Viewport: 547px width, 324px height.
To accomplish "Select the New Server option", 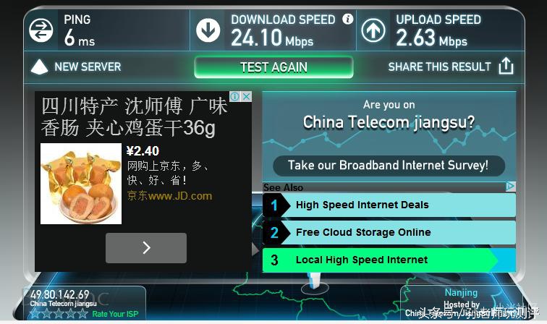I will pyautogui.click(x=88, y=67).
